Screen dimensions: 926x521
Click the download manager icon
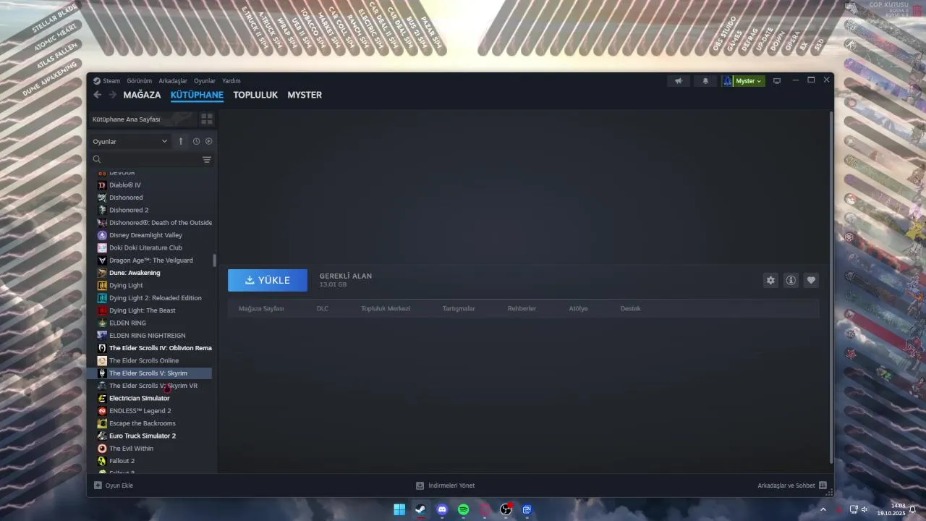click(x=420, y=486)
